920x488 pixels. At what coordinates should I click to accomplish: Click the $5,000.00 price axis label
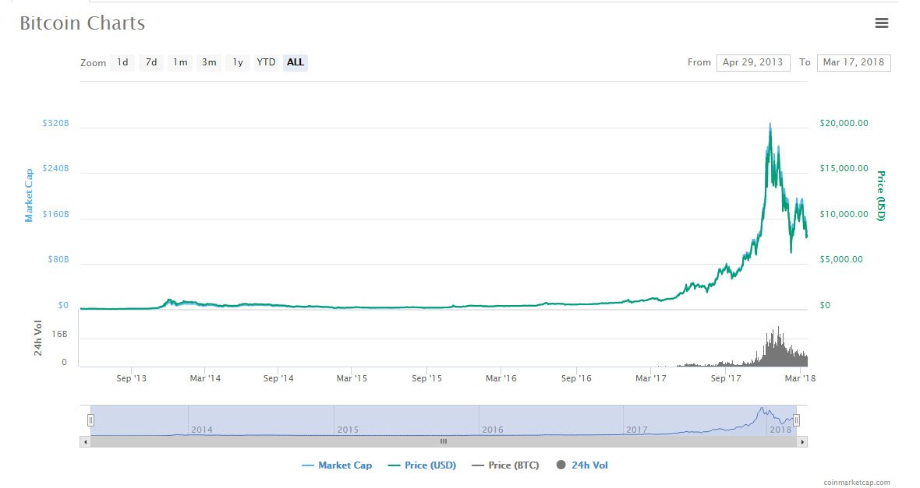coord(841,259)
